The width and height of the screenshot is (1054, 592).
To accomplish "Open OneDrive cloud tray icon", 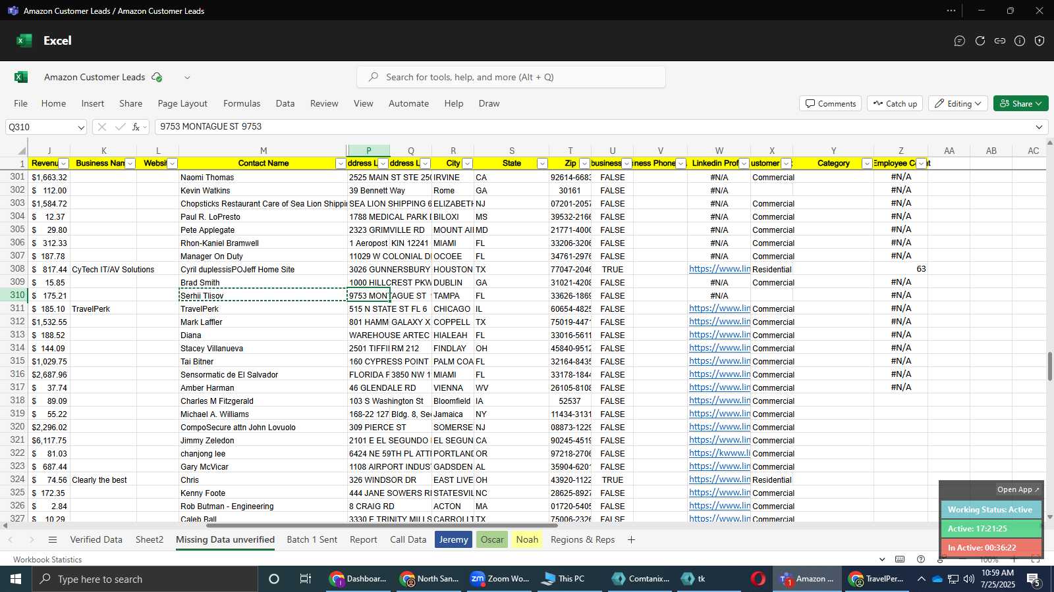I will [x=937, y=579].
